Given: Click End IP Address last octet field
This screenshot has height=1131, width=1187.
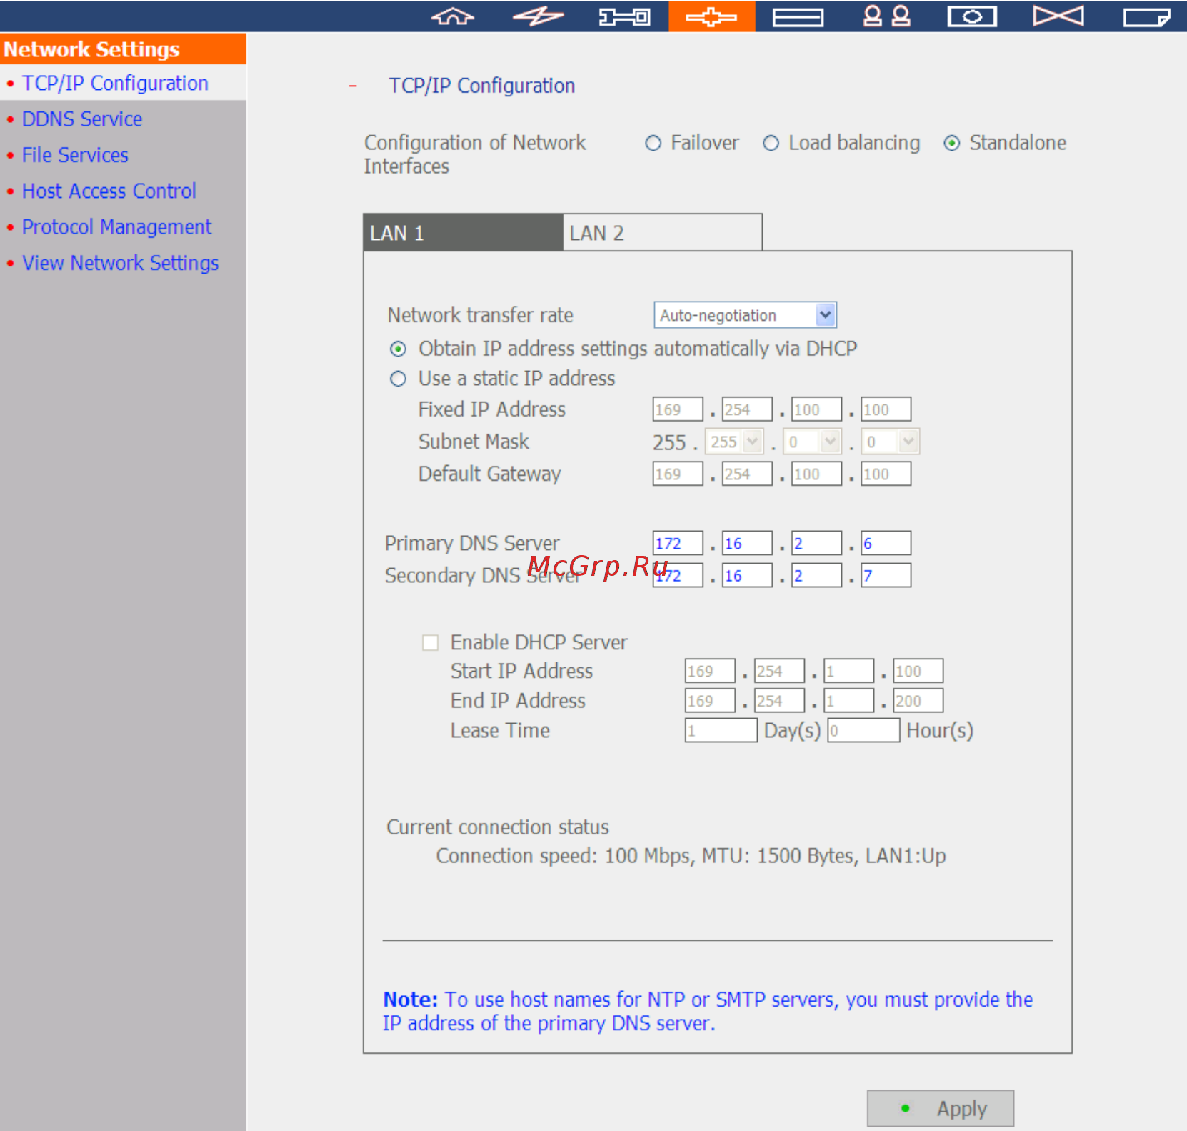Looking at the screenshot, I should (918, 701).
